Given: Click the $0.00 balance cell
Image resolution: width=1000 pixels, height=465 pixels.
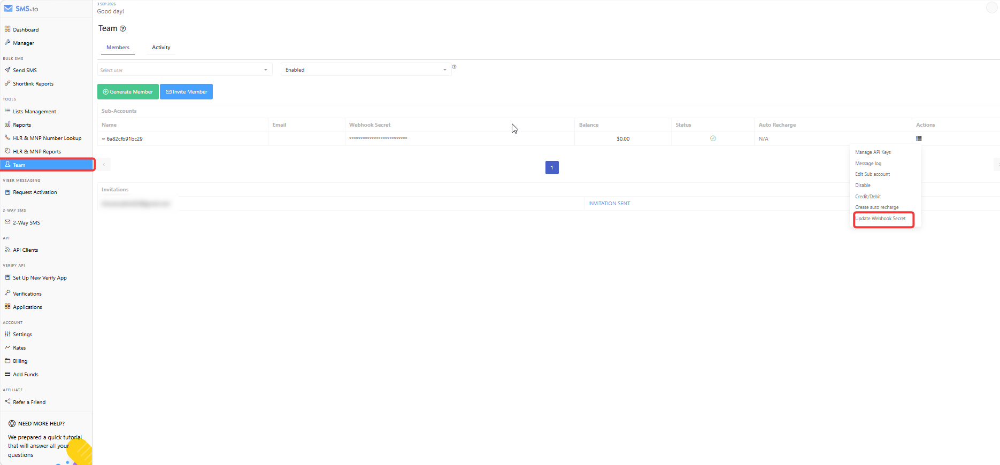Looking at the screenshot, I should coord(623,139).
